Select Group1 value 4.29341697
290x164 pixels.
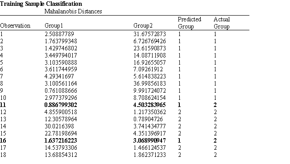point(59,76)
